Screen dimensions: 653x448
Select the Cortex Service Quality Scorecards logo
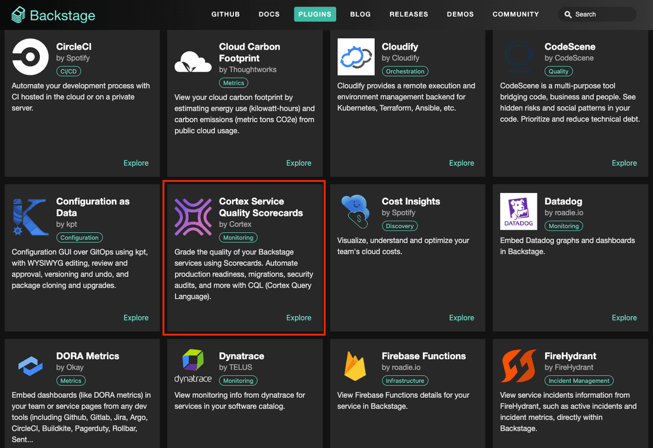coord(192,216)
